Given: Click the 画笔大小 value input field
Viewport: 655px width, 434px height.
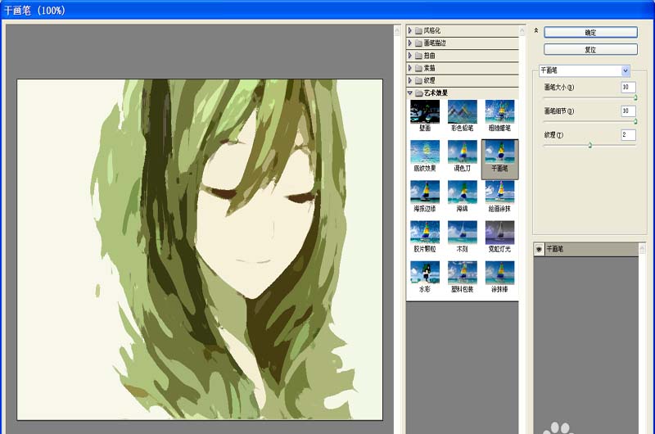Looking at the screenshot, I should [x=628, y=87].
